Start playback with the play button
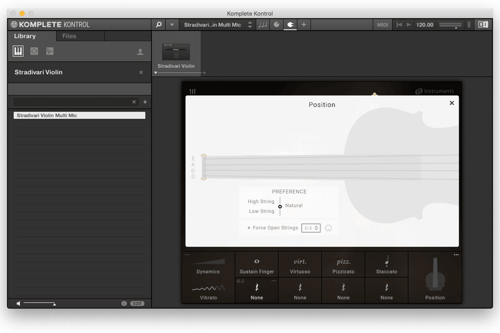 [x=409, y=25]
